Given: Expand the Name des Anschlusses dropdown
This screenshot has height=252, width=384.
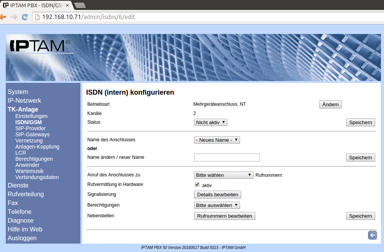Looking at the screenshot, I should pos(217,140).
